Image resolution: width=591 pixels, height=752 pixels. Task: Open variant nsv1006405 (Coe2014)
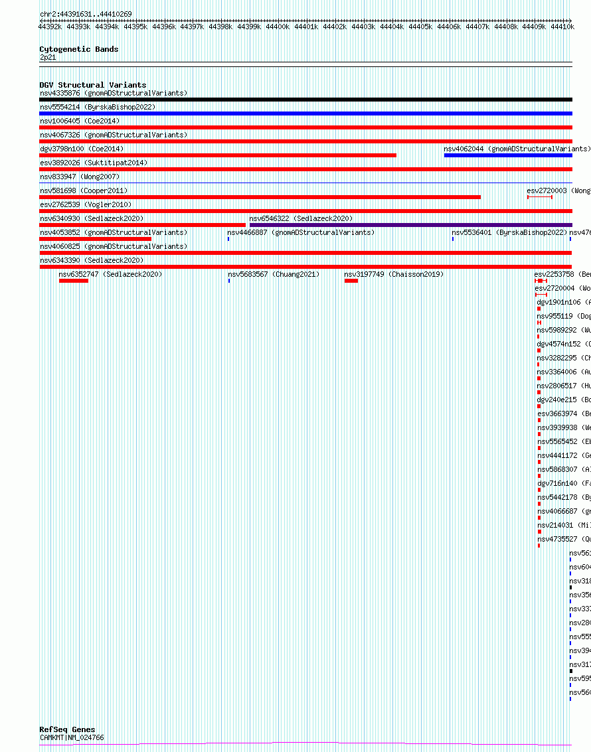pos(80,121)
